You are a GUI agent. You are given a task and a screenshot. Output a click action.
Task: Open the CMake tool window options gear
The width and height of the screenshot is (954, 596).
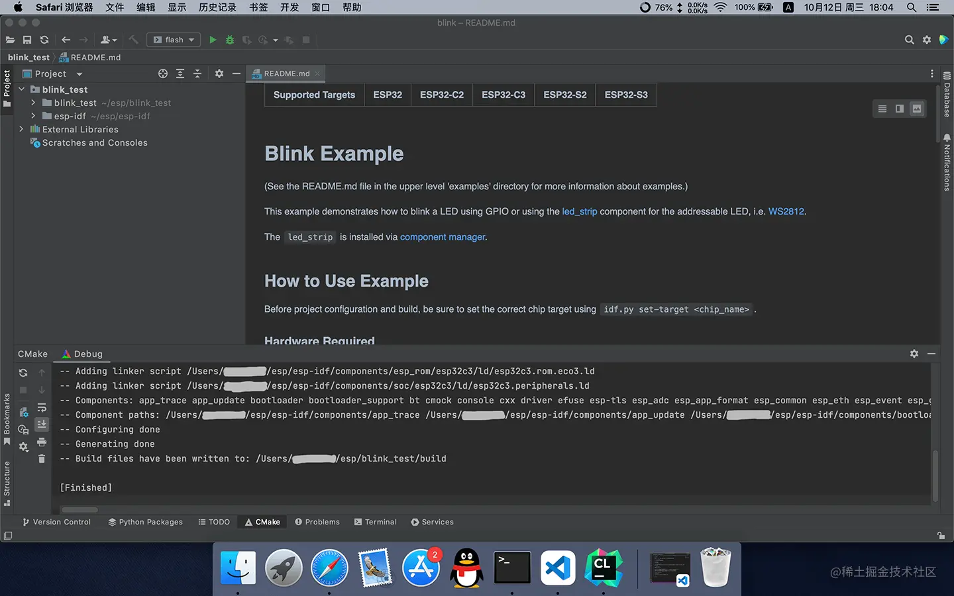(x=914, y=354)
